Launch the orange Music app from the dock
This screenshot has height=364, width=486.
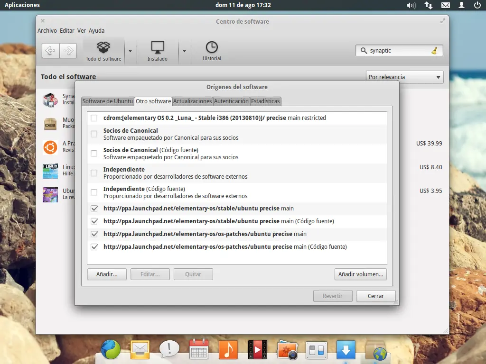228,349
